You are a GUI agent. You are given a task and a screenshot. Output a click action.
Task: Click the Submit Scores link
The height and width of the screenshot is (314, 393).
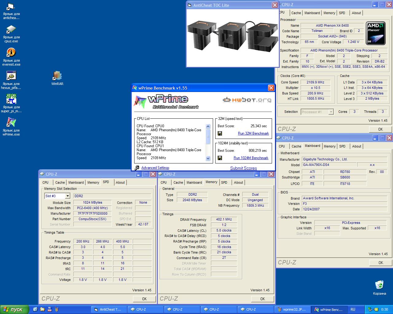point(243,168)
